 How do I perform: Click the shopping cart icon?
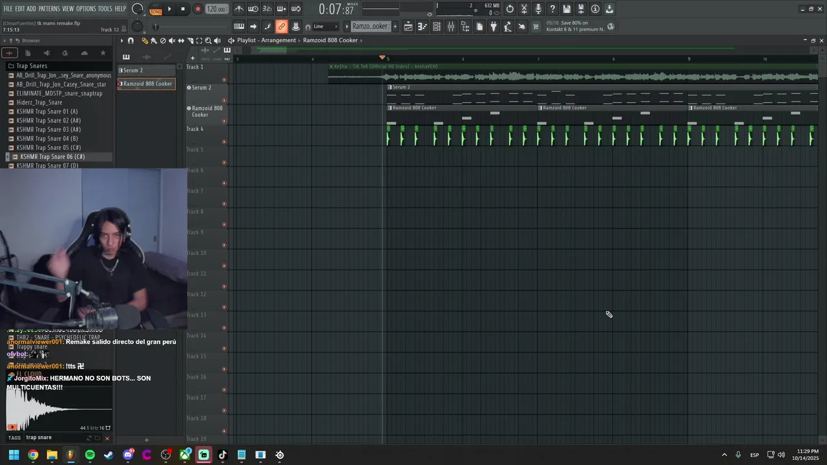coord(536,26)
